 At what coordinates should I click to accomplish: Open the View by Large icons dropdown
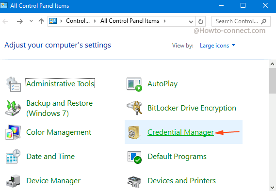pos(218,46)
